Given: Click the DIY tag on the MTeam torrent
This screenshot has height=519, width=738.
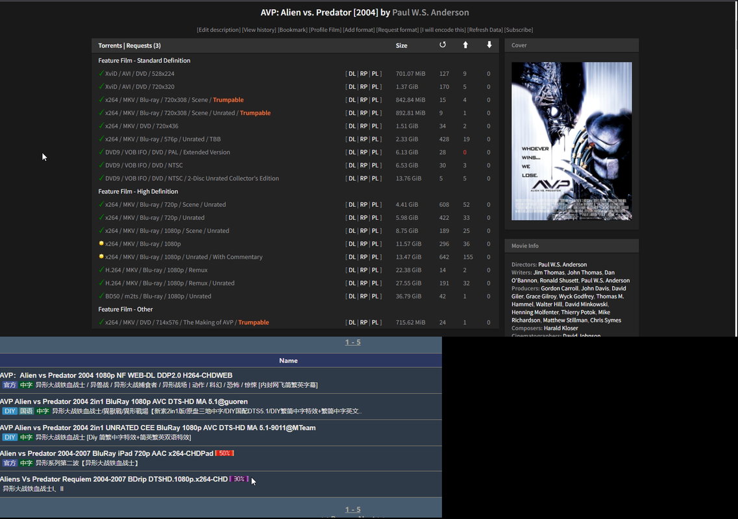Looking at the screenshot, I should click(x=10, y=437).
